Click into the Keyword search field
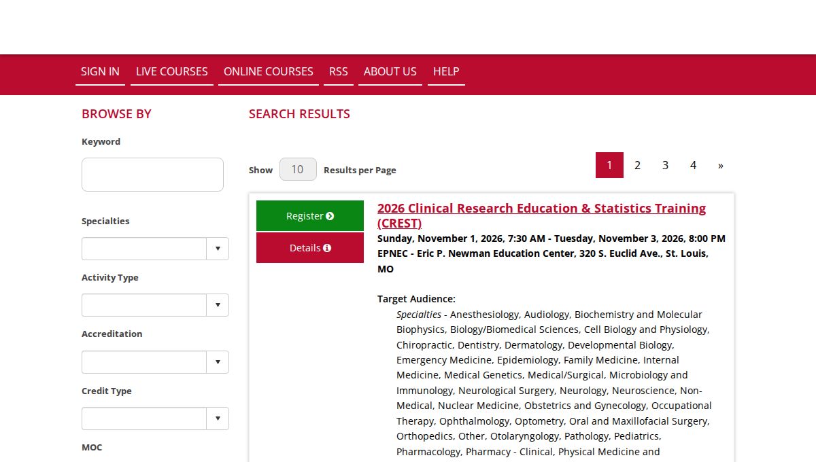 coord(152,175)
